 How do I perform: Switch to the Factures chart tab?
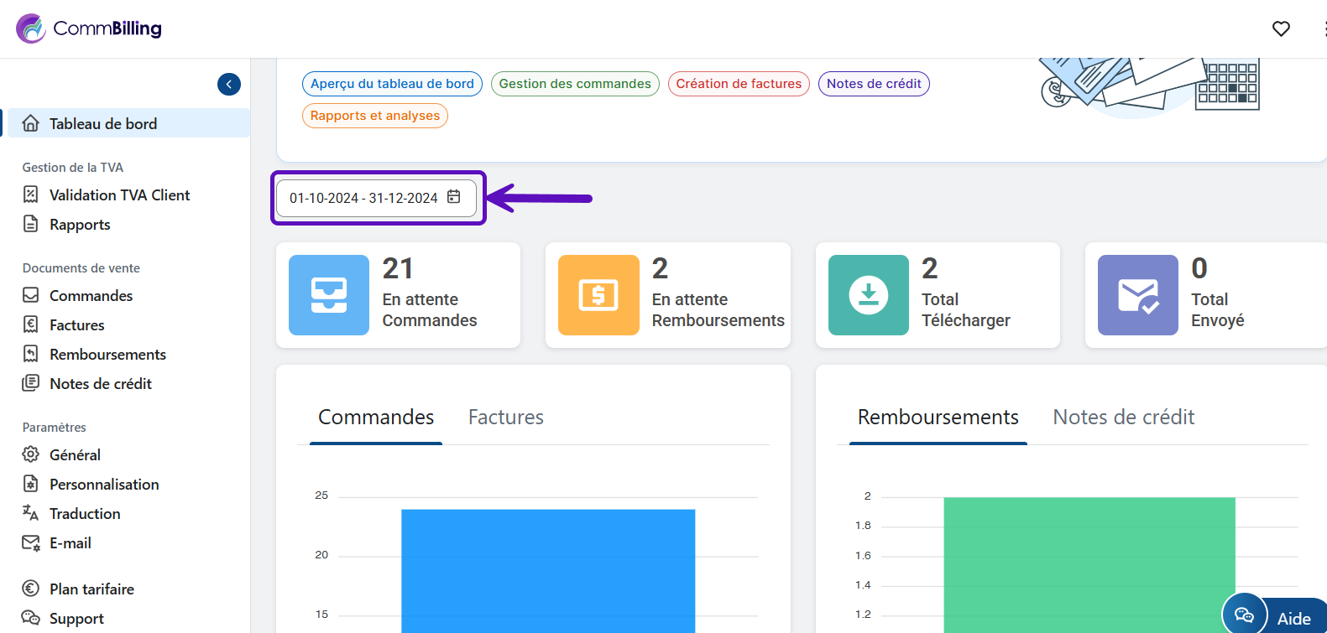point(506,418)
